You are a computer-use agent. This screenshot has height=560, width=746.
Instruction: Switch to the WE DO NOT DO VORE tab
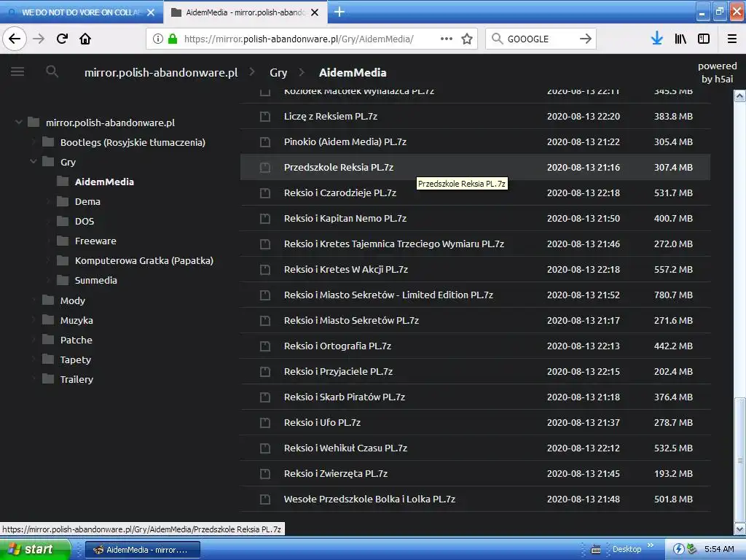pos(81,12)
